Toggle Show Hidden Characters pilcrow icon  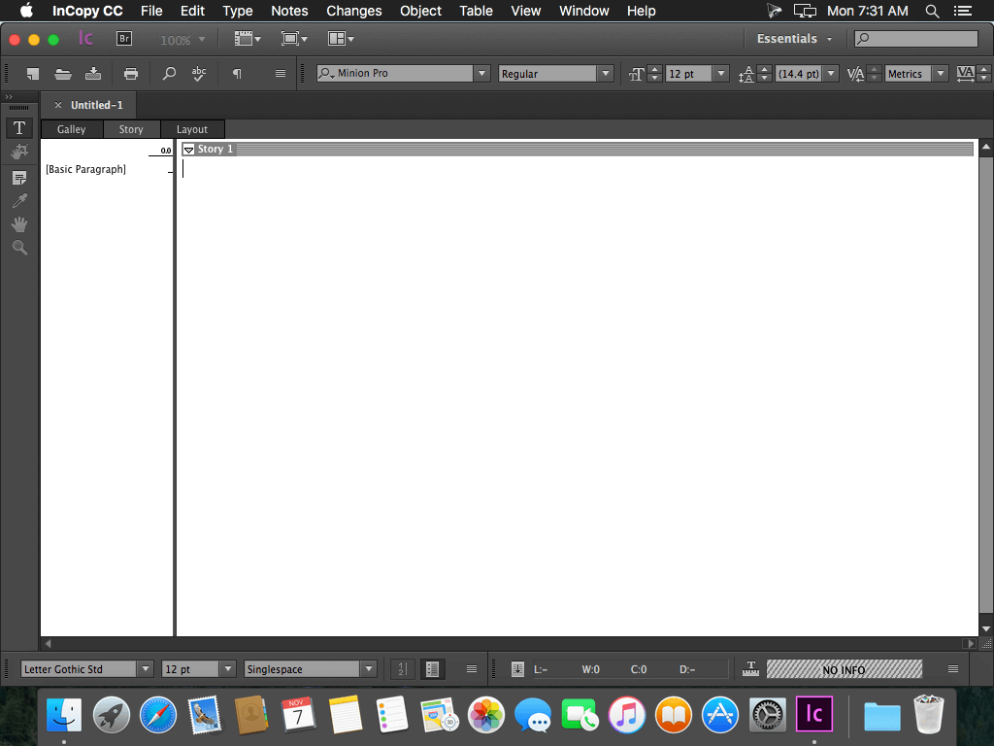(237, 74)
